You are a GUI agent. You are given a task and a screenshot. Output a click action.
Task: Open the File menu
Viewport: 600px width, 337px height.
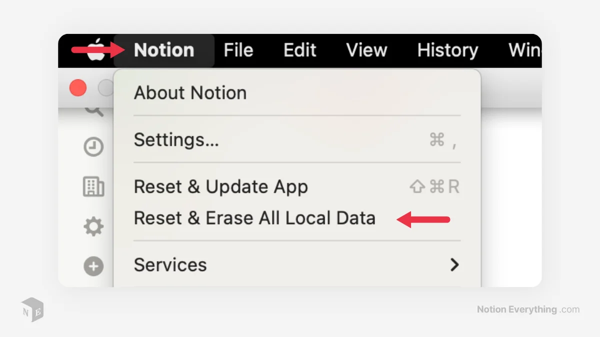click(x=238, y=50)
